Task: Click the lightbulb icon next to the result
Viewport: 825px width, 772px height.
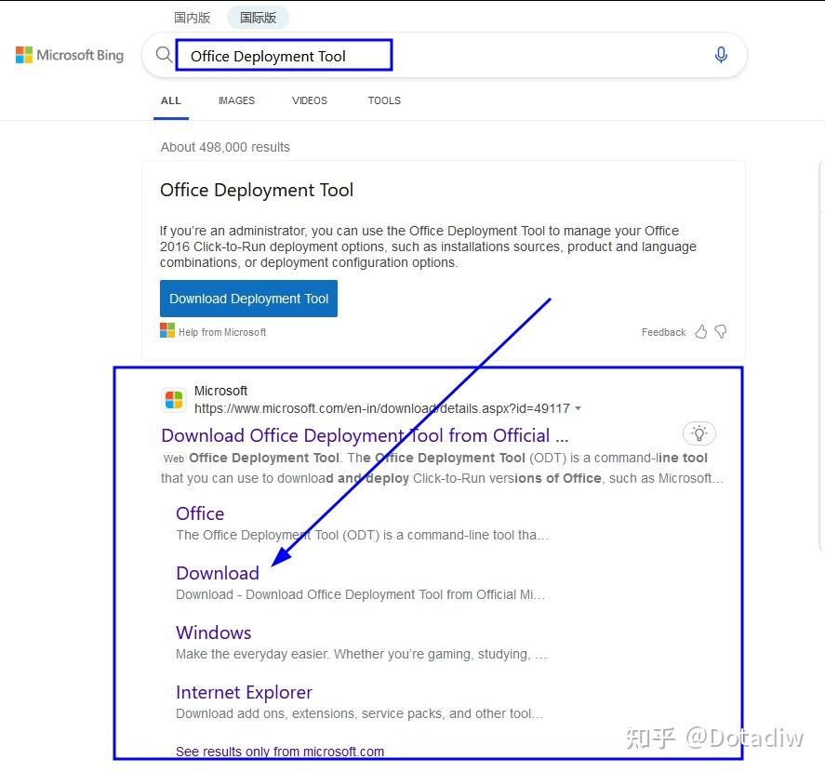Action: (699, 433)
